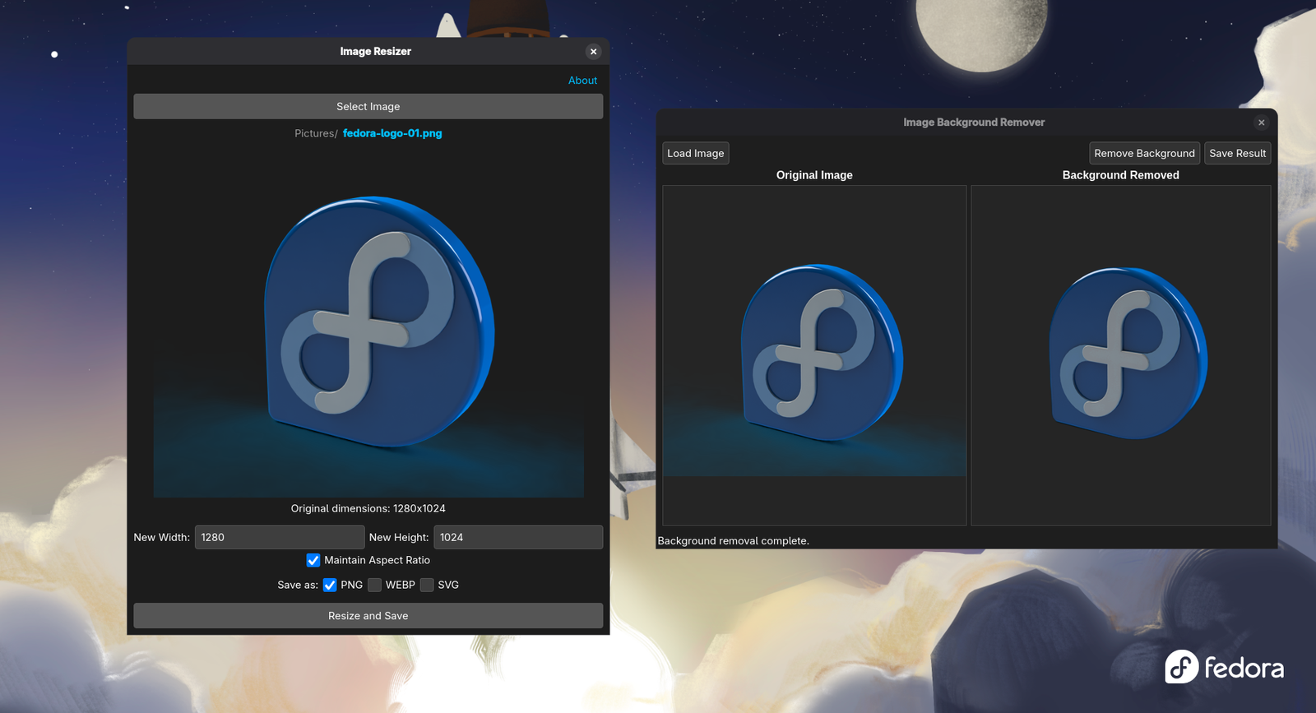Click the Background Removed preview
Screen dimensions: 1316x713
[1121, 355]
